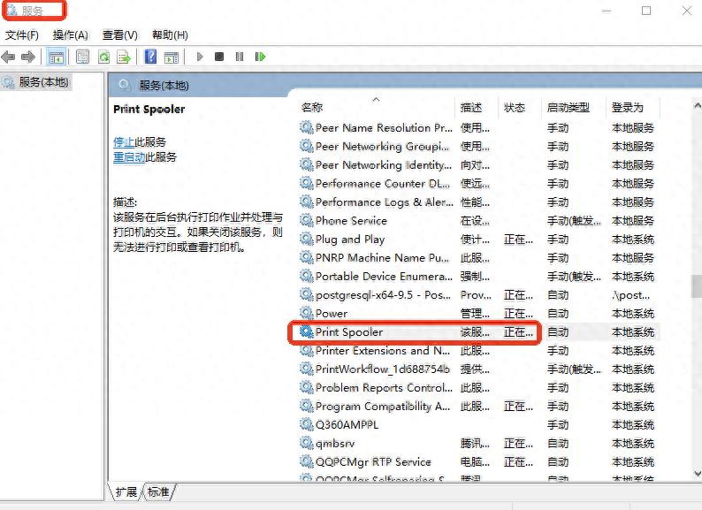702x510 pixels.
Task: Open the blue Help toolbar icon
Action: [x=150, y=57]
